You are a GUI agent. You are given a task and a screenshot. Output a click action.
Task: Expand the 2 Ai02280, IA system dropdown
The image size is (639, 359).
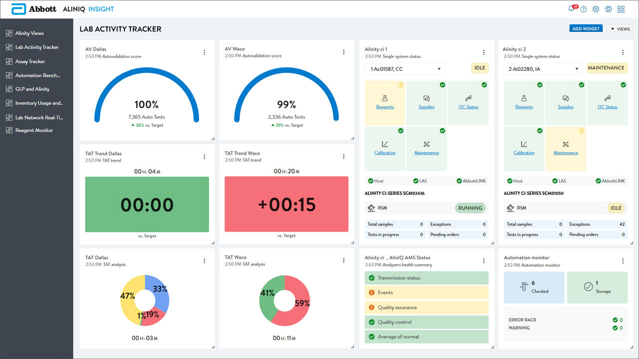click(543, 69)
